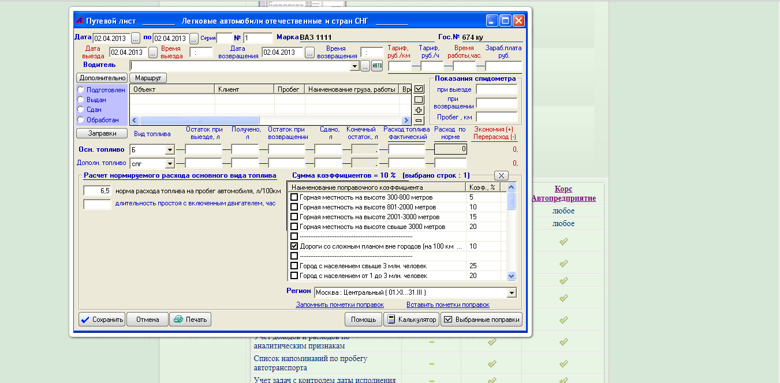Click the empty square icon beside the route table
The width and height of the screenshot is (780, 383).
click(x=419, y=100)
